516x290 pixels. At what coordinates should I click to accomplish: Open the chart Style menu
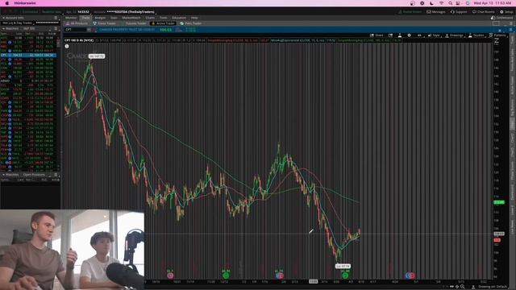point(434,35)
